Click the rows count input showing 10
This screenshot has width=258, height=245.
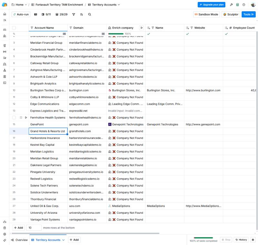(34, 228)
